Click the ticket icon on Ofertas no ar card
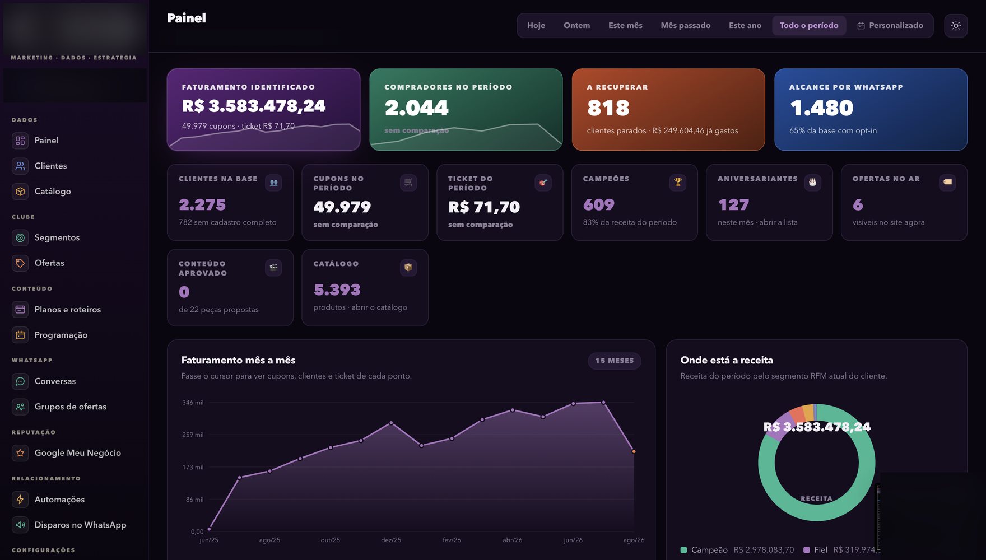The image size is (986, 560). coord(947,183)
